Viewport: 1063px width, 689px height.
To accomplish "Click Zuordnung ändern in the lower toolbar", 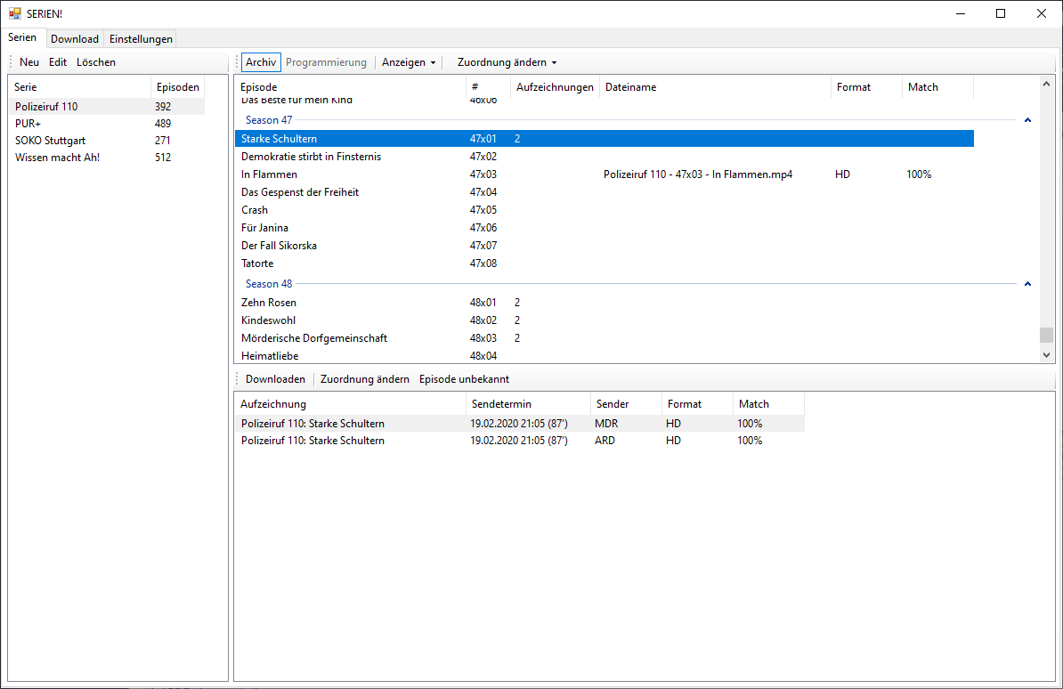I will click(364, 379).
